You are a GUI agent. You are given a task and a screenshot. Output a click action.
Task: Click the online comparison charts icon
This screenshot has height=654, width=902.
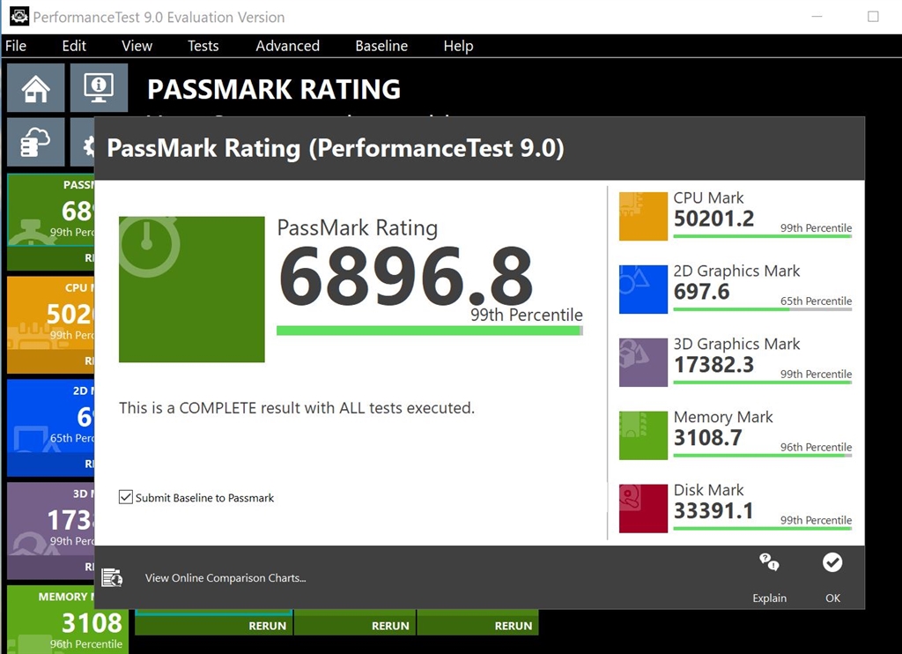[112, 576]
